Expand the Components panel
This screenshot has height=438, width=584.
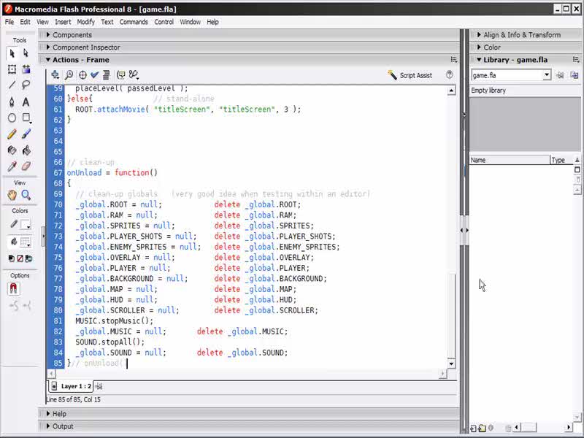tap(72, 35)
